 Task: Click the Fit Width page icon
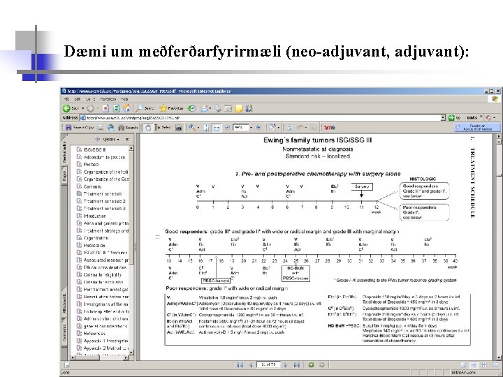click(217, 128)
